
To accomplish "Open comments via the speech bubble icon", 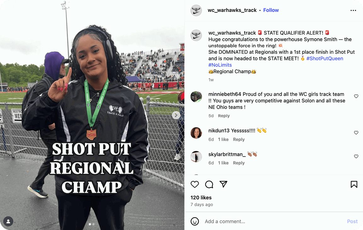I will coord(209,184).
